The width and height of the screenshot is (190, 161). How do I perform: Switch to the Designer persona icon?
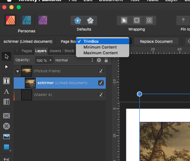click(27, 20)
